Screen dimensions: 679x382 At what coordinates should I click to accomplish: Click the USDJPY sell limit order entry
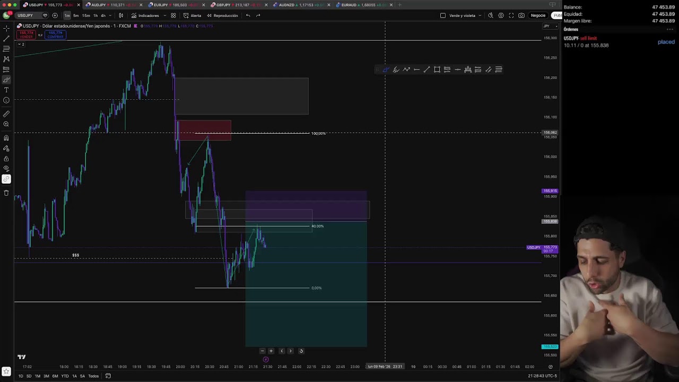click(x=619, y=42)
